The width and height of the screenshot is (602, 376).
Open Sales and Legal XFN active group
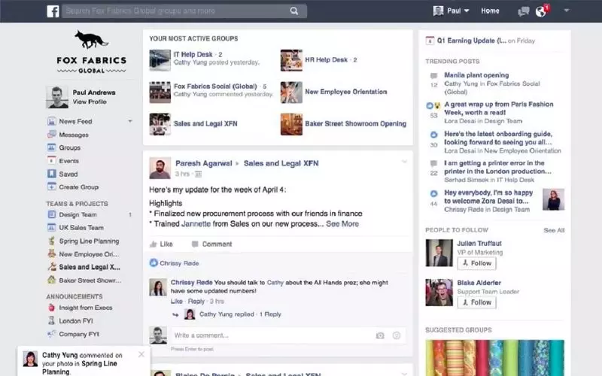coord(205,123)
